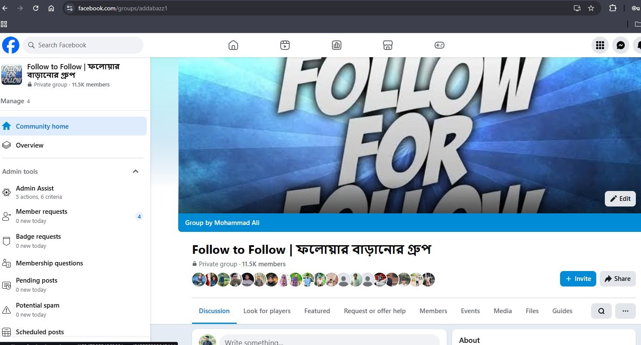Click the Facebook logo icon

[11, 45]
